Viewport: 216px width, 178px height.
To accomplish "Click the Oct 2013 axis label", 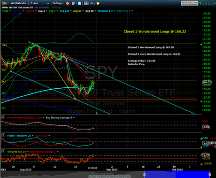I will point(177,170).
